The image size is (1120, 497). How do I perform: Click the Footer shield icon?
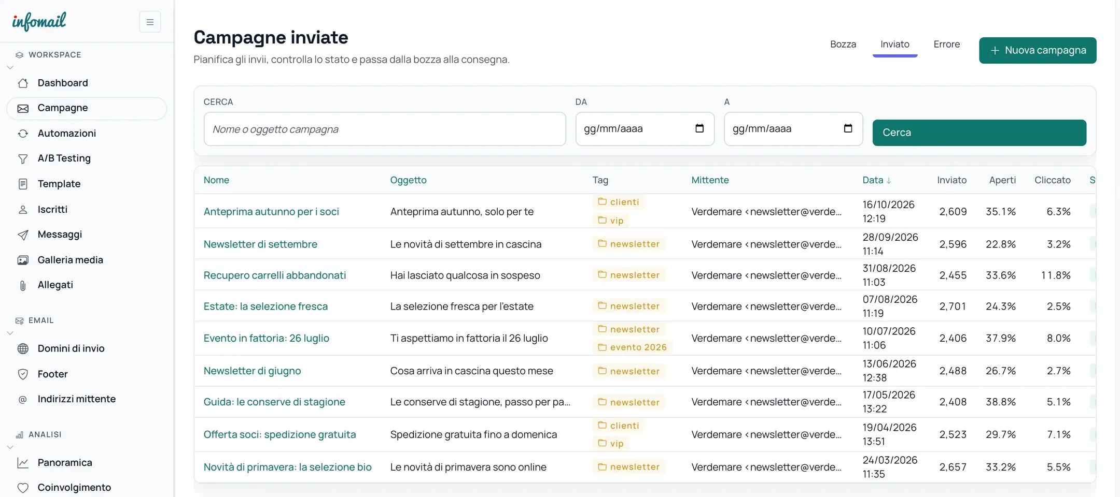click(x=23, y=374)
